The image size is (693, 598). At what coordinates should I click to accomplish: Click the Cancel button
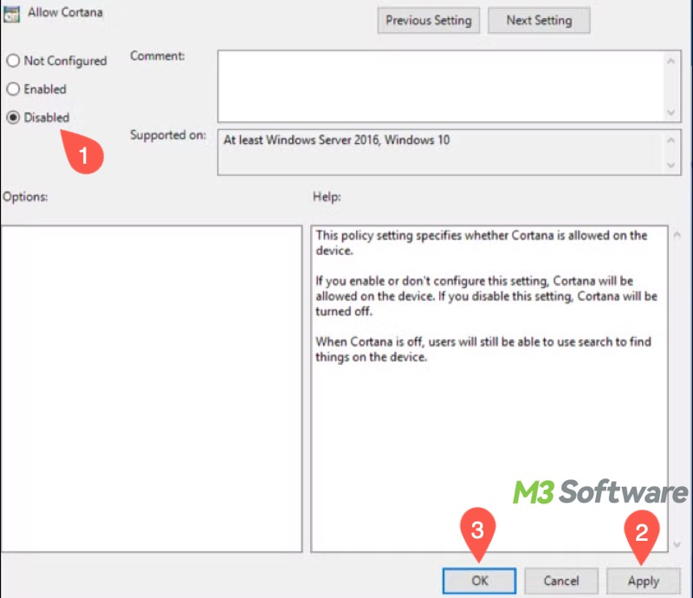click(x=561, y=581)
